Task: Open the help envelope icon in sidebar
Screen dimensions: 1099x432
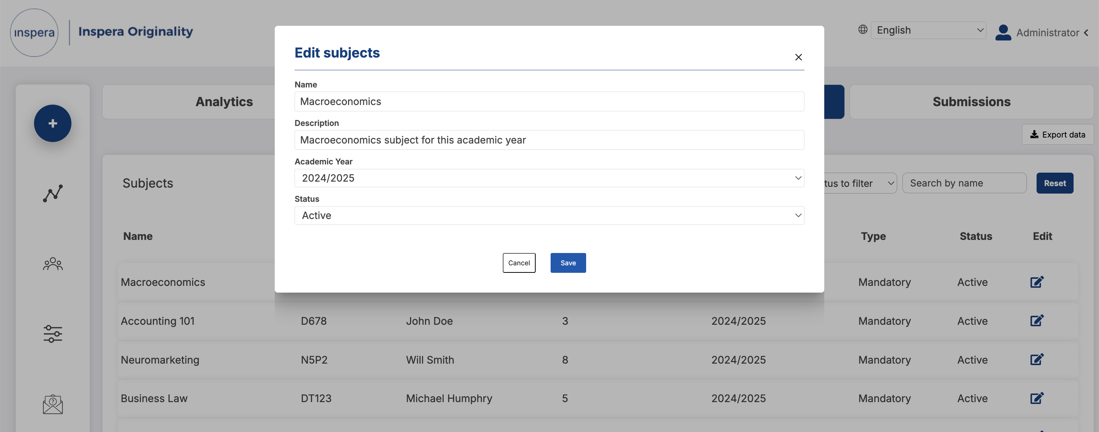Action: tap(52, 404)
